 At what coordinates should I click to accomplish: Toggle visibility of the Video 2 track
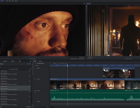35,68
